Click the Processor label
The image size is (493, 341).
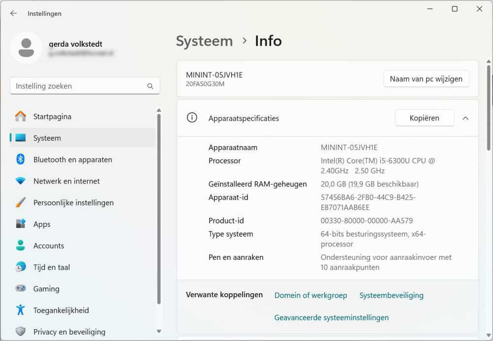click(x=224, y=160)
